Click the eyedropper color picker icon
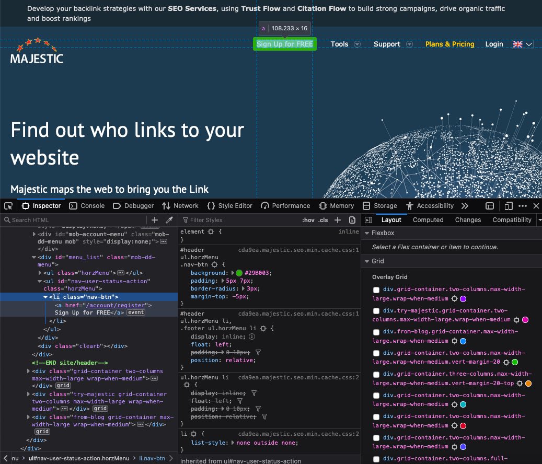Viewport: 542px width, 464px height. click(169, 220)
